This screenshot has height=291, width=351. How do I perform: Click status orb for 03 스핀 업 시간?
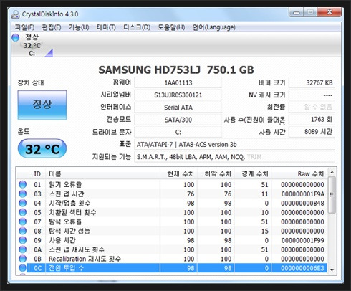23,194
